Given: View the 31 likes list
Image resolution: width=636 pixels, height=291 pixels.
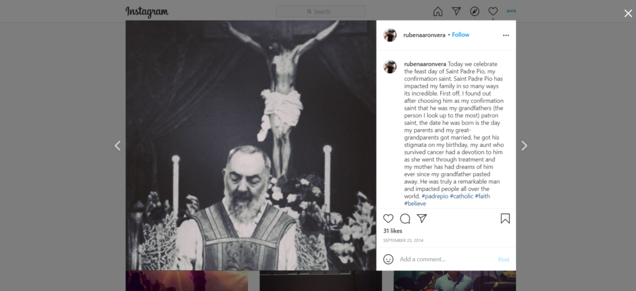Looking at the screenshot, I should tap(393, 231).
